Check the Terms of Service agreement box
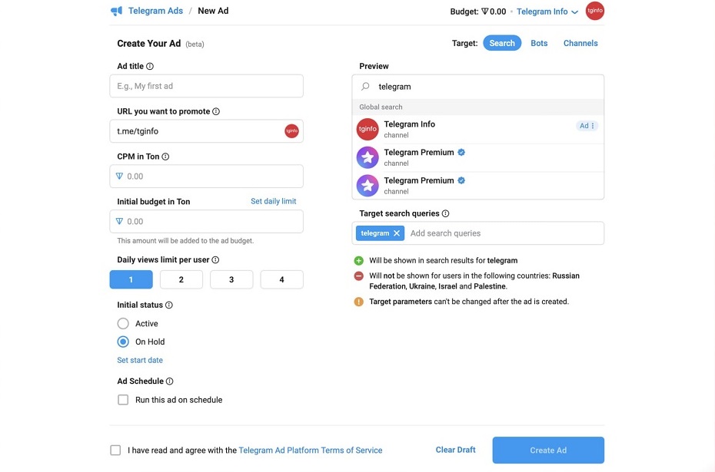715x472 pixels. (x=115, y=450)
